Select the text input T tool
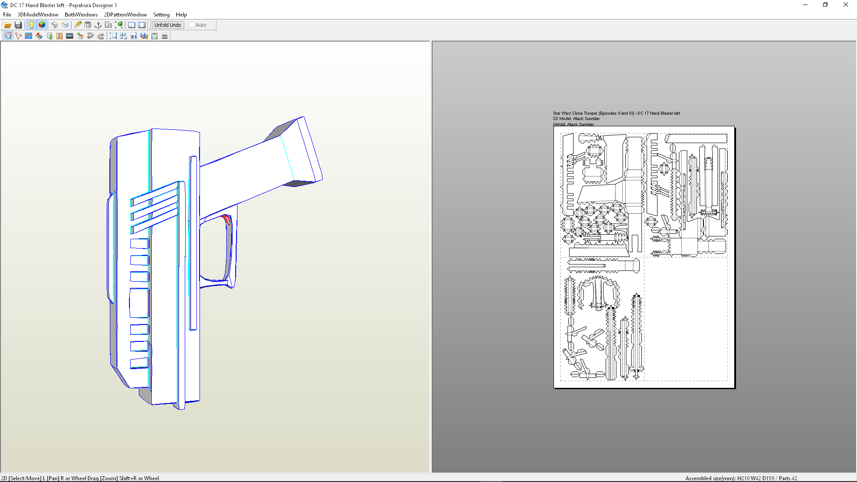857x482 pixels. 59,36
